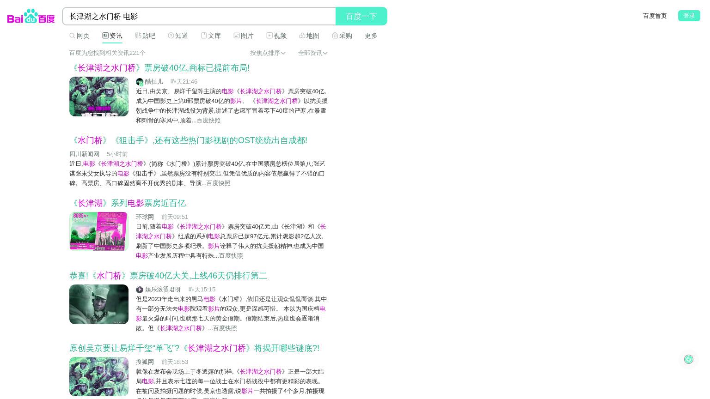Image resolution: width=710 pixels, height=399 pixels.
Task: Click the 登录 login button
Action: pyautogui.click(x=689, y=16)
